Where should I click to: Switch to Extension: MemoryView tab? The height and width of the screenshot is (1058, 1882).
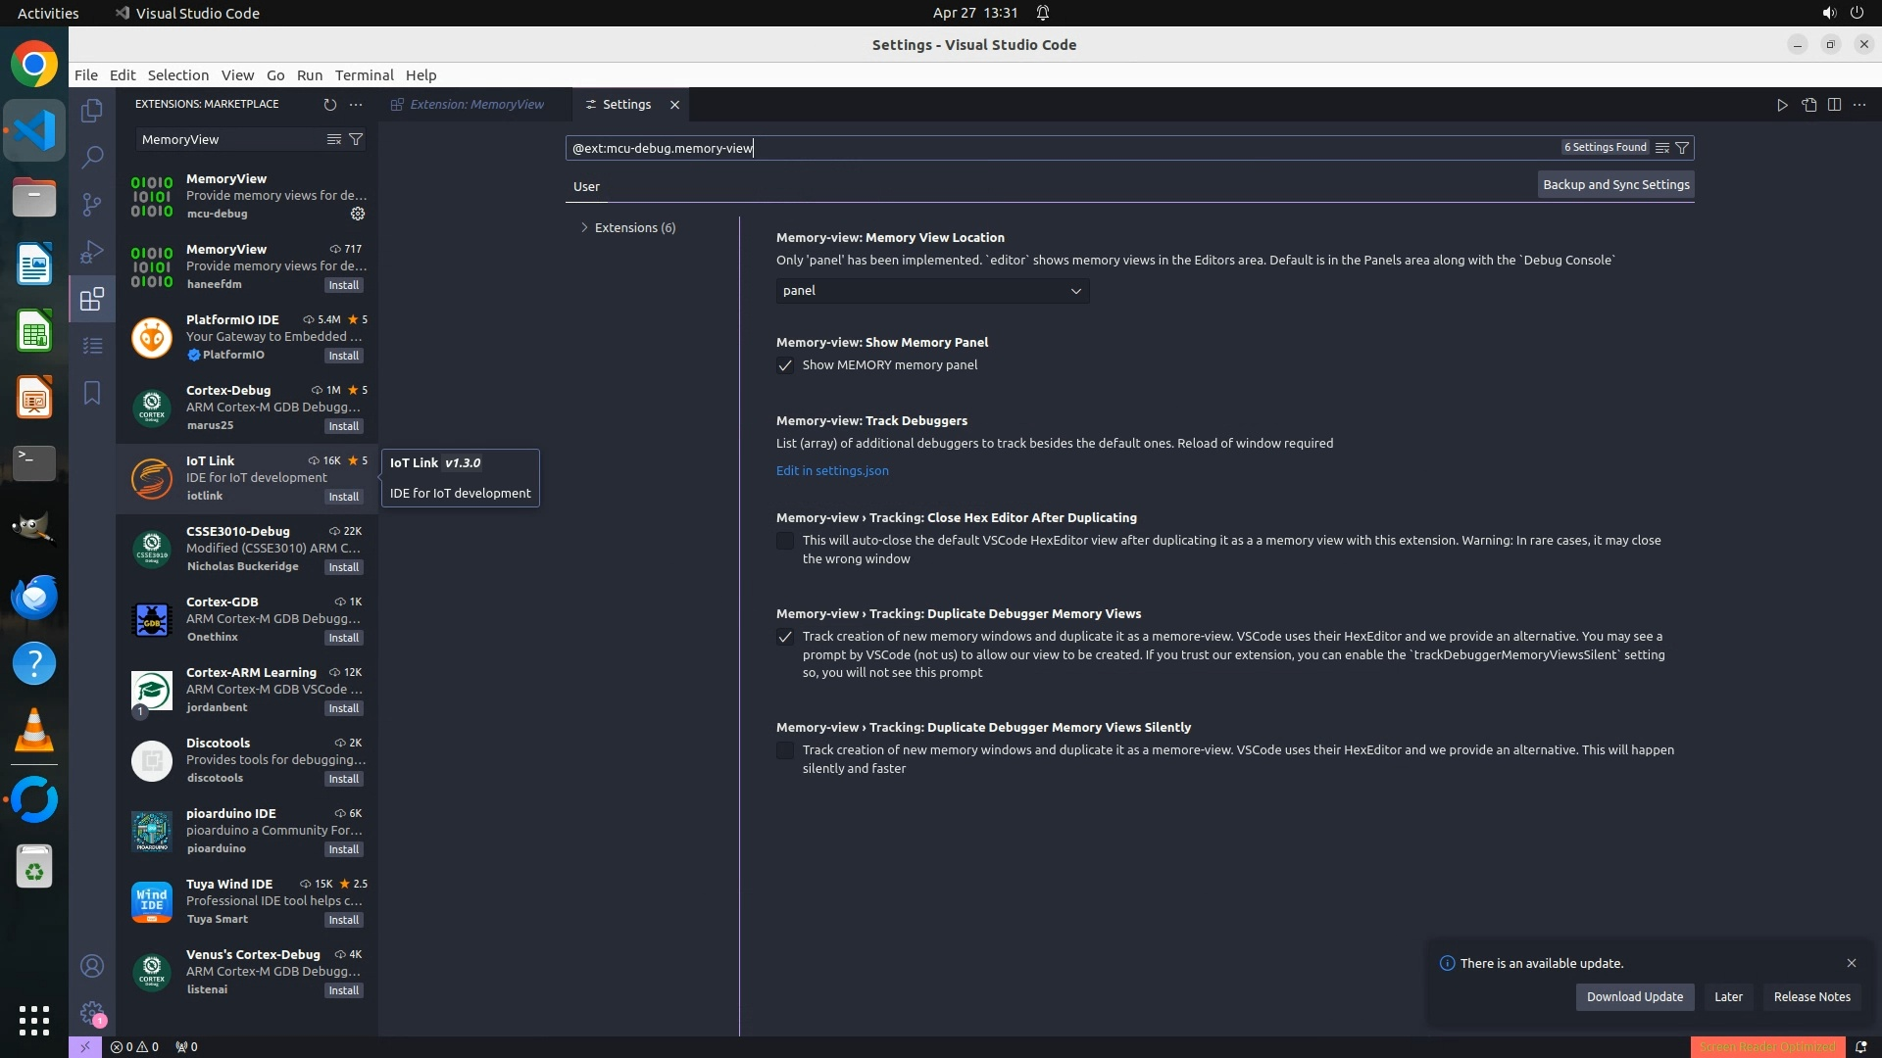coord(475,105)
